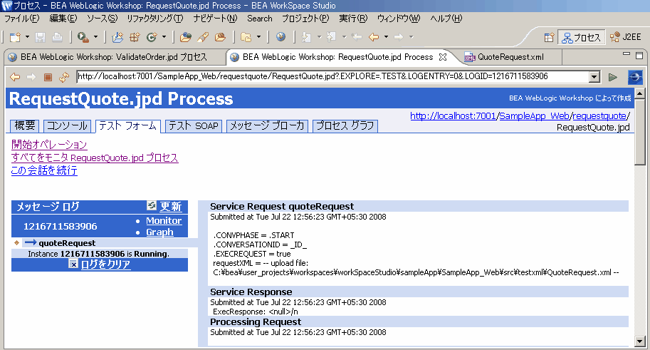Open the new class dropdown arrow

point(164,37)
